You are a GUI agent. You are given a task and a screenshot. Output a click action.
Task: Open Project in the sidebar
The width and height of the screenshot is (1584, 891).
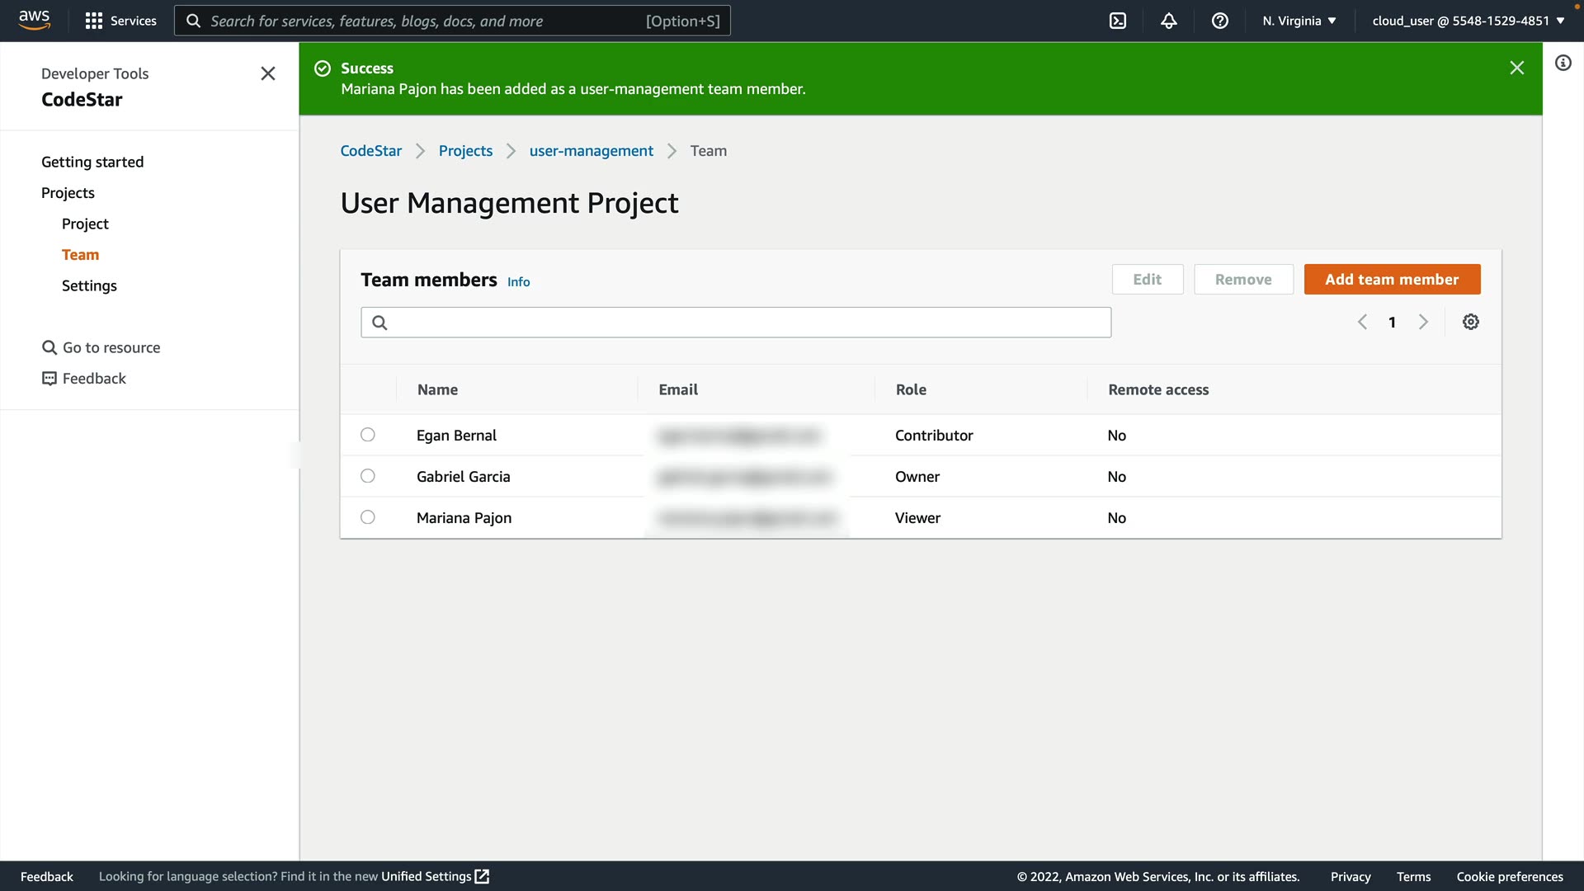[x=85, y=224]
